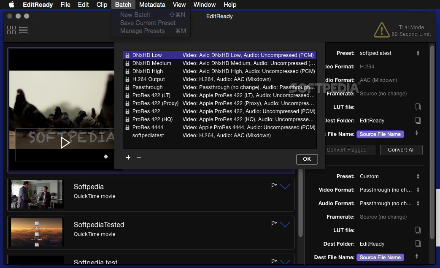Image resolution: width=440 pixels, height=268 pixels.
Task: Open the Metadata menu
Action: [152, 5]
